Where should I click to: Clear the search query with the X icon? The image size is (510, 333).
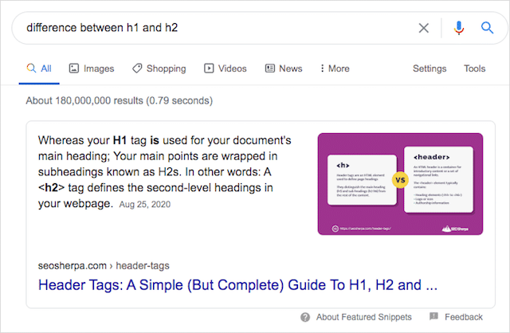click(x=423, y=28)
